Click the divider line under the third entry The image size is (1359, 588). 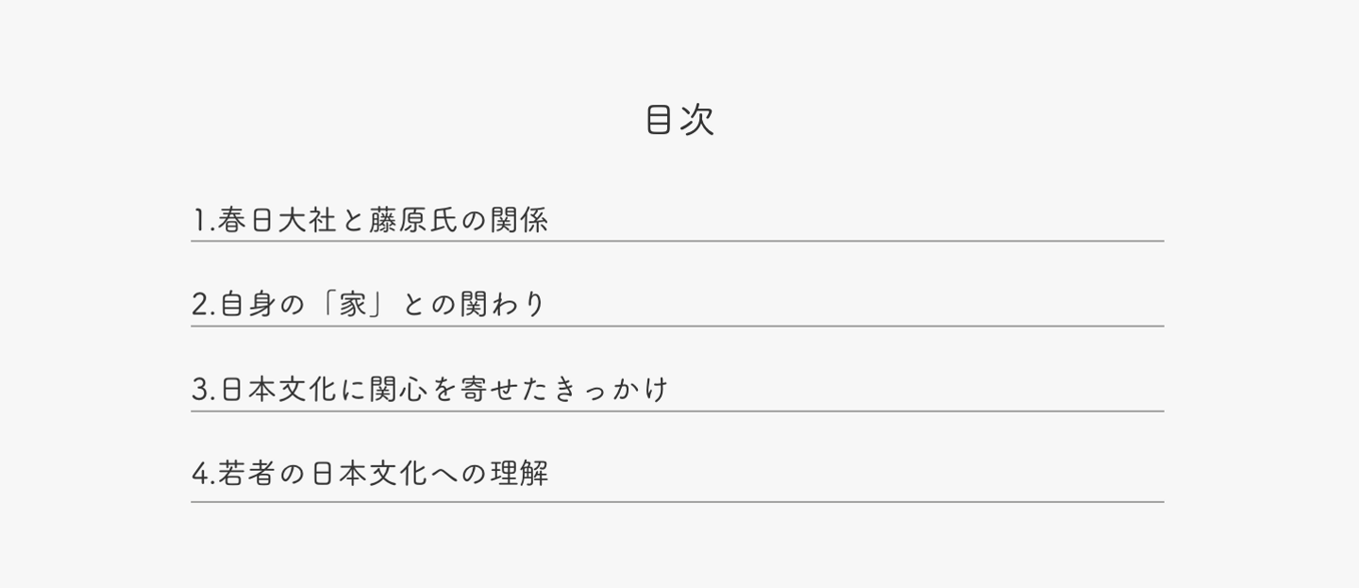tap(677, 412)
